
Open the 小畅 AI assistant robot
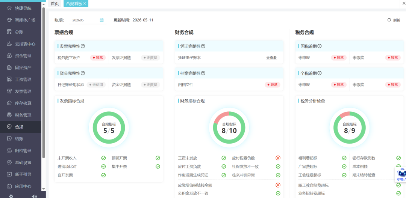point(401,174)
